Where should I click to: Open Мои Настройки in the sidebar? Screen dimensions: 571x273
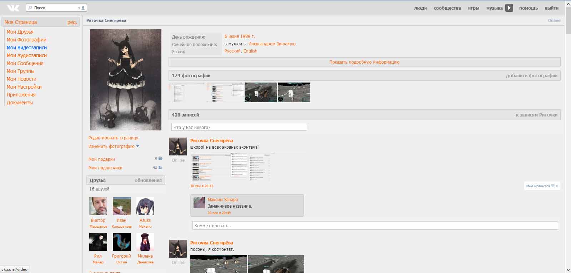click(24, 87)
